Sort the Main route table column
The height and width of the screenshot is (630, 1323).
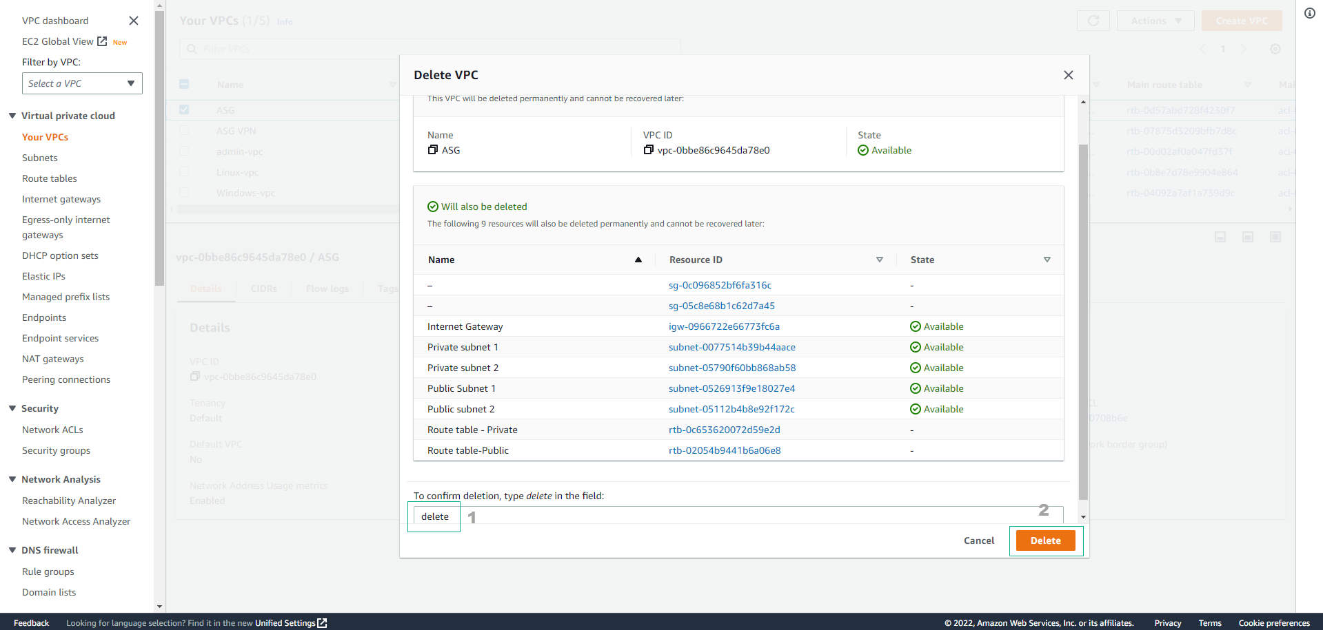tap(1248, 85)
